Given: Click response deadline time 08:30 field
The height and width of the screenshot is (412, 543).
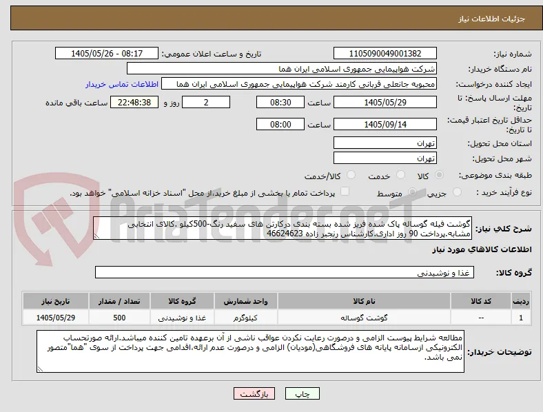Looking at the screenshot, I should point(280,102).
